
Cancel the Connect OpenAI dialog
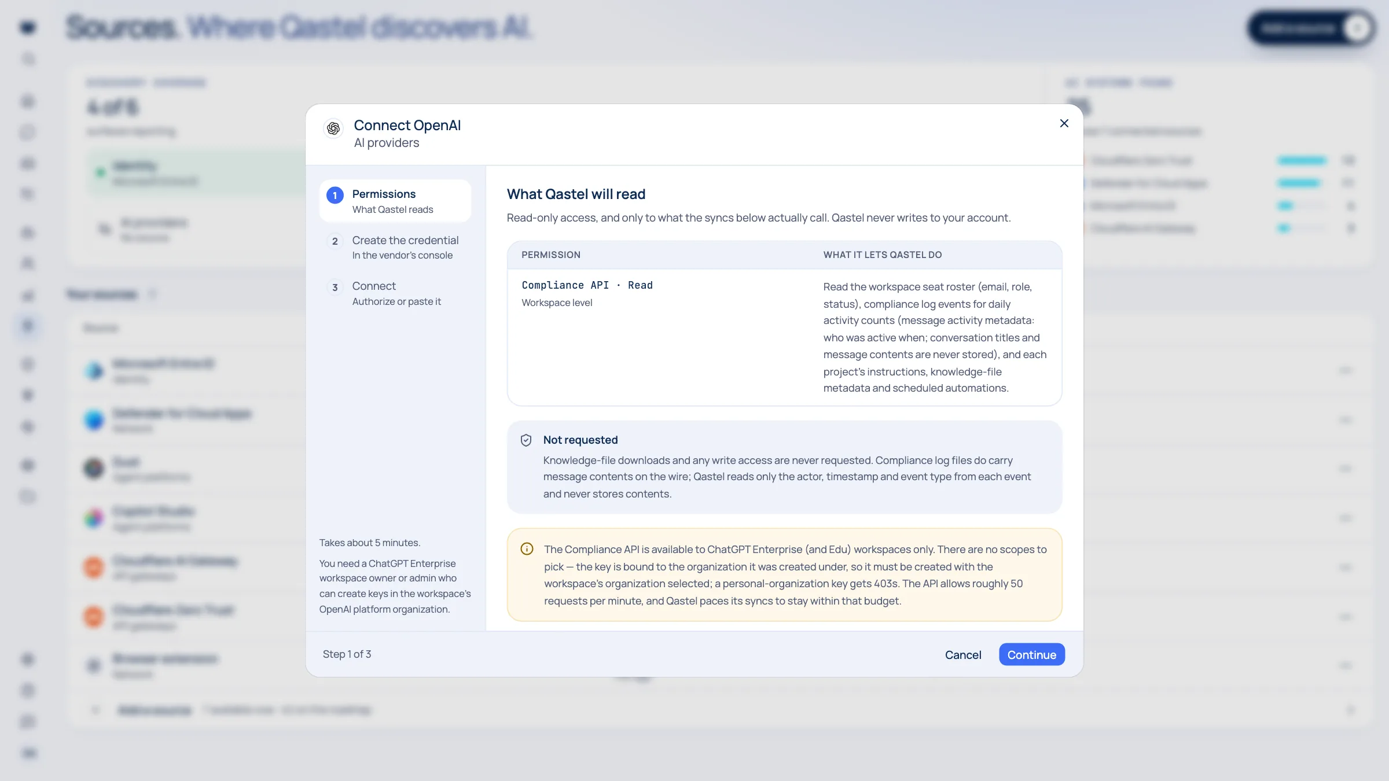coord(963,654)
